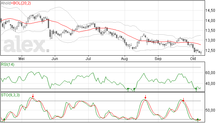Image resolution: width=220 pixels, height=123 pixels.
Task: Select the Jul month label
Action: pos(88,59)
